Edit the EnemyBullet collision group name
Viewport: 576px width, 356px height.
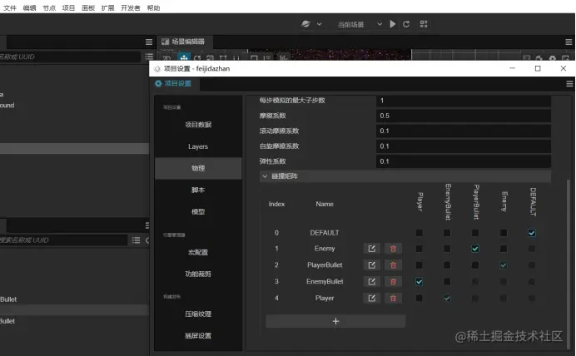(372, 281)
